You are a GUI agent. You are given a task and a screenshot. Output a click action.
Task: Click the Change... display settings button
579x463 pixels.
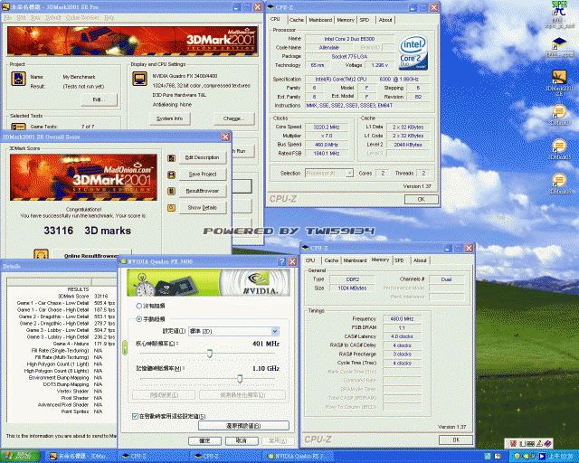(233, 118)
